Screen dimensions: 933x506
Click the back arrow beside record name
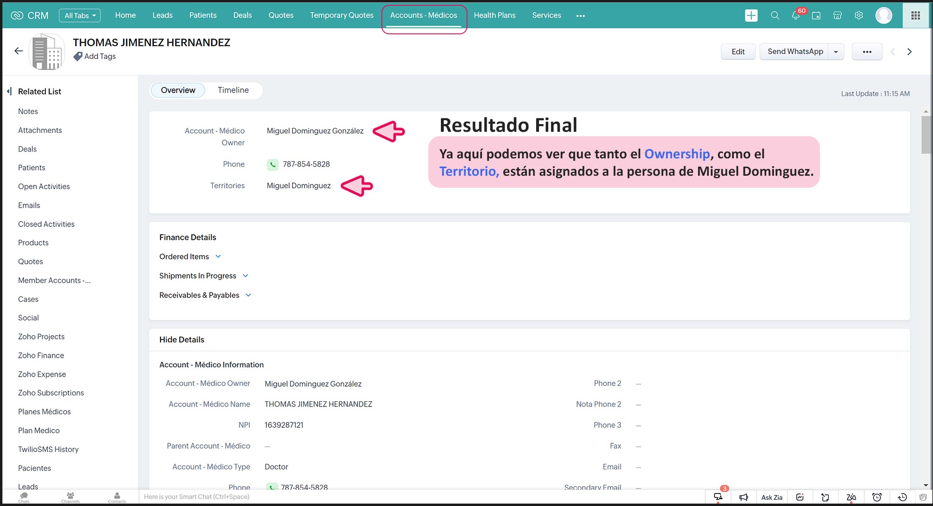click(x=19, y=51)
